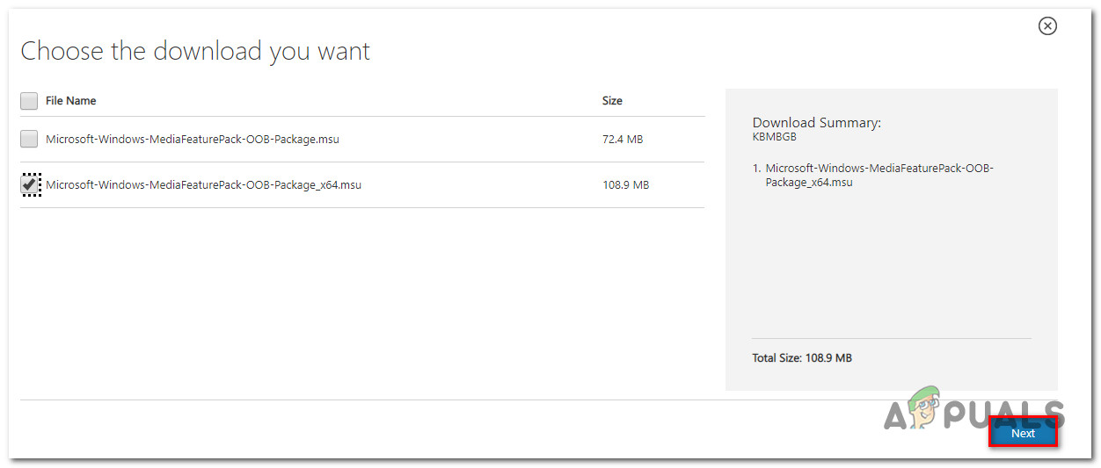
Task: Click the Size column header
Action: click(612, 101)
